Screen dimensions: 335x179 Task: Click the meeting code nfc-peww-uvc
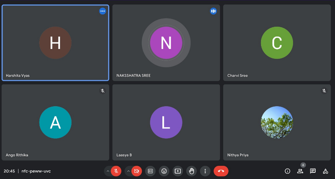pyautogui.click(x=36, y=171)
